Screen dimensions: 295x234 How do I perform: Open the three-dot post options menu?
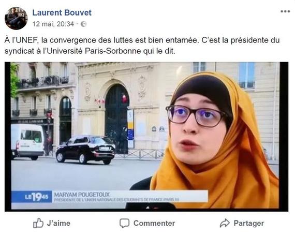tap(285, 11)
